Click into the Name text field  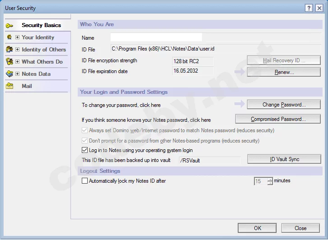point(156,37)
